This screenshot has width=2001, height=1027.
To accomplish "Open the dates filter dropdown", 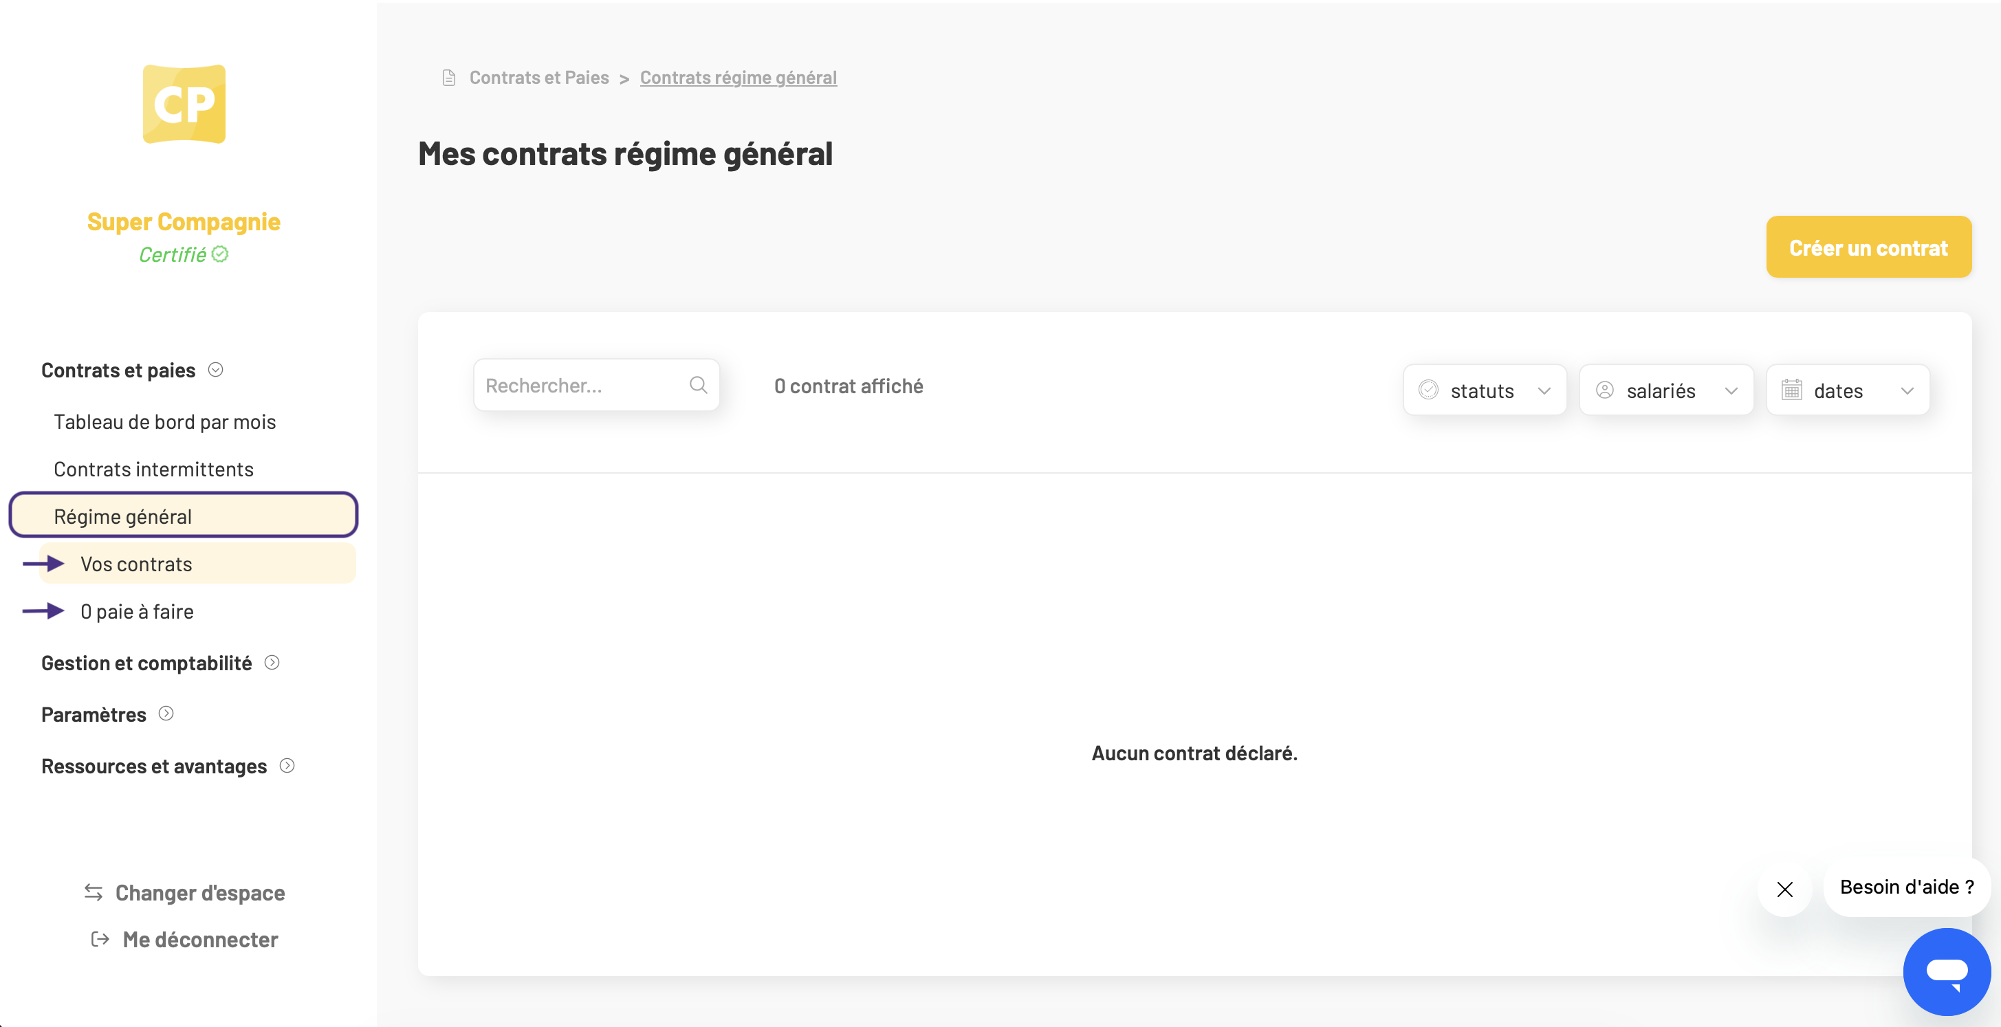I will pyautogui.click(x=1848, y=390).
